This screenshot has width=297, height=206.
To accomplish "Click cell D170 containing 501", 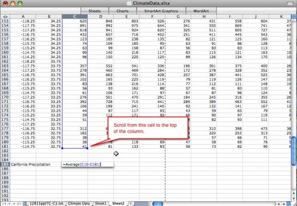I will coord(100,97).
